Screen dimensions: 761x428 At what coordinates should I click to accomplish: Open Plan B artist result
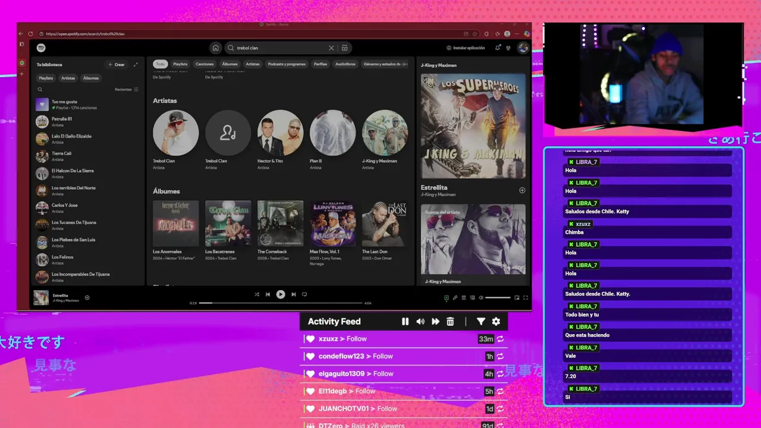coord(332,141)
